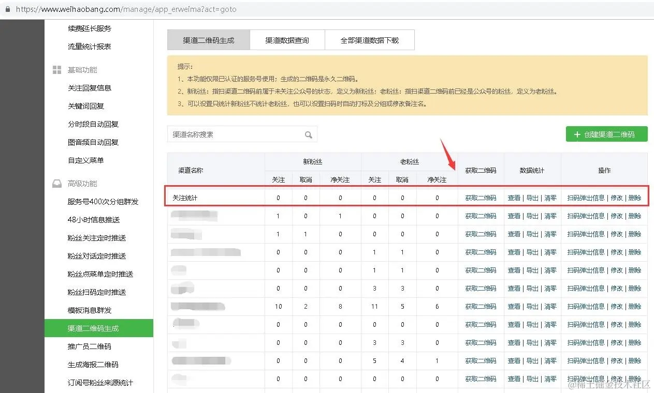Screen dimensions: 654x393
Task: Open 分时段自动回复 settings
Action: point(93,124)
